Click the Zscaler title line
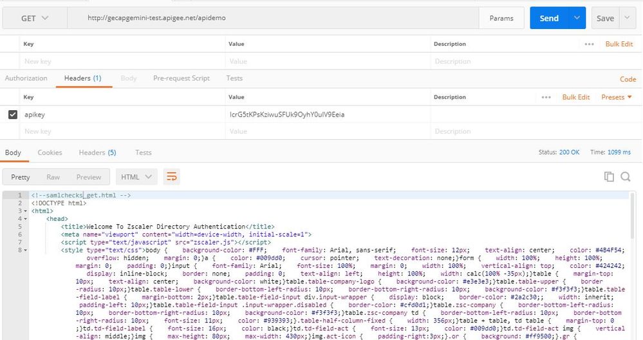Screen dimensions: 643x340 click(168, 227)
